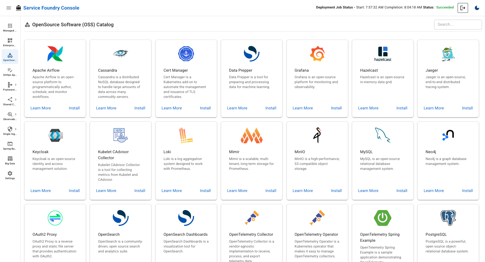Open Big Data sidebar item

point(10,160)
